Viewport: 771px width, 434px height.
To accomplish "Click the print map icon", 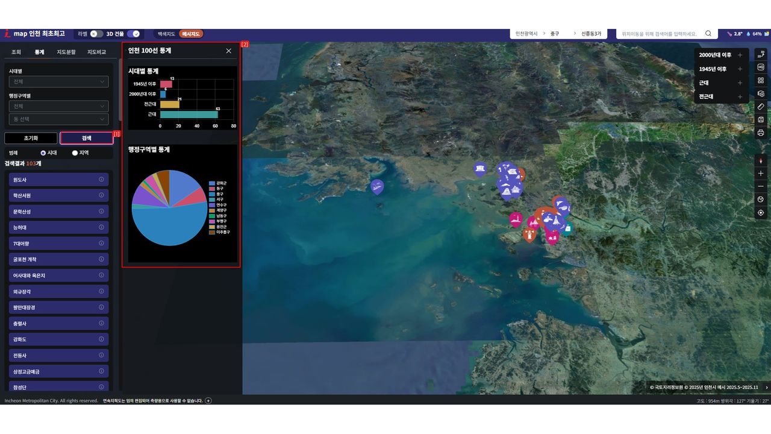I will click(x=761, y=133).
